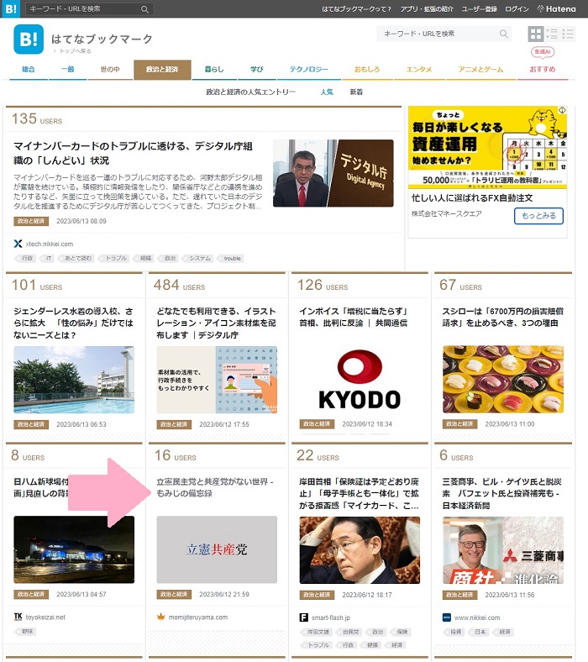The height and width of the screenshot is (662, 588).
Task: Click the Hatena logo at top right
Action: coord(556,9)
